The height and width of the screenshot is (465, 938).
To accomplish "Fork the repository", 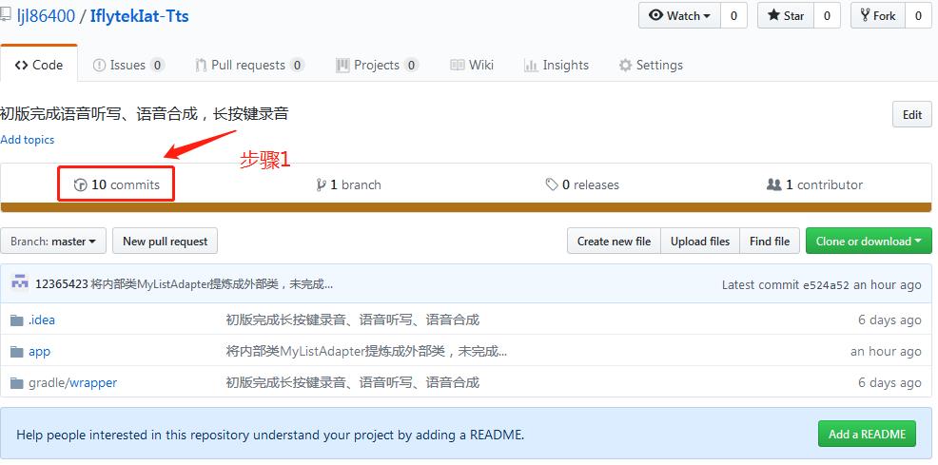I will click(x=877, y=15).
